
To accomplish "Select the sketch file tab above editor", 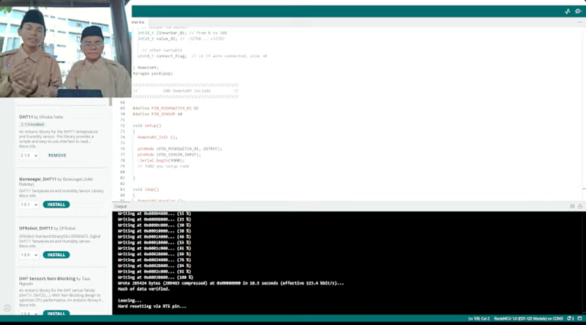I will [138, 22].
